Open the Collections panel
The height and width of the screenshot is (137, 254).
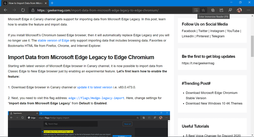click(213, 10)
